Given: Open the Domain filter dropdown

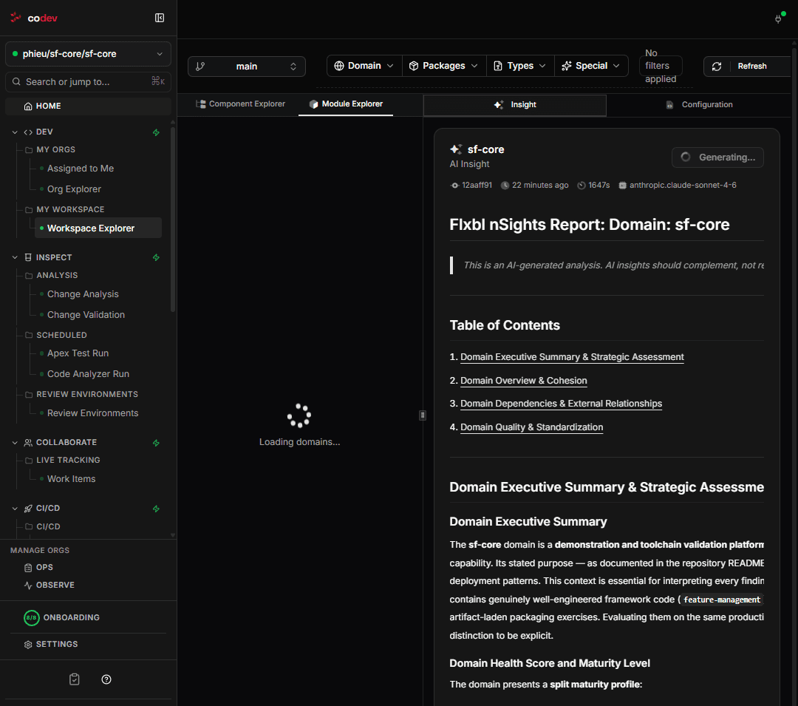Looking at the screenshot, I should (x=364, y=66).
